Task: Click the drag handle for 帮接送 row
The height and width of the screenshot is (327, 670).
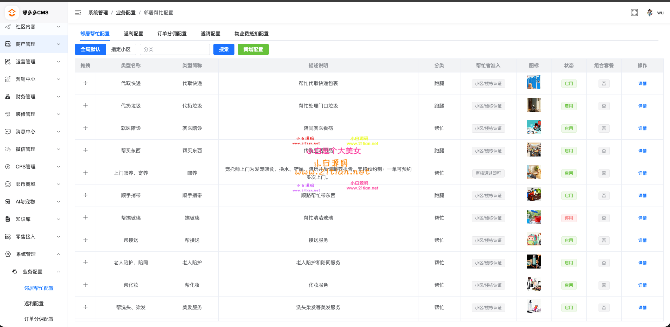Action: point(86,240)
